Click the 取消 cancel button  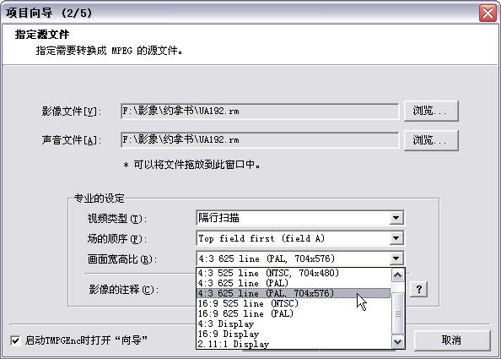[452, 340]
